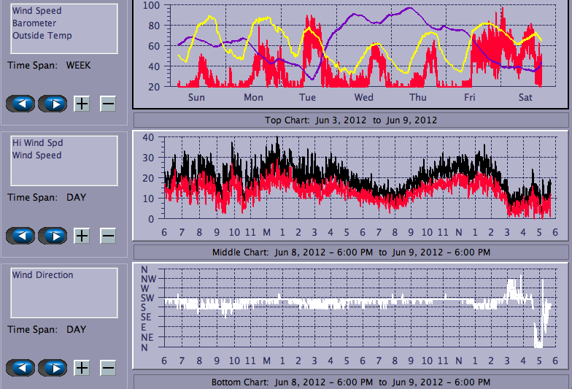Click the top chart back arrow button

pos(20,104)
